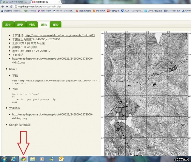Click the 產生日期 2010-12-24 text

[x=31, y=51]
